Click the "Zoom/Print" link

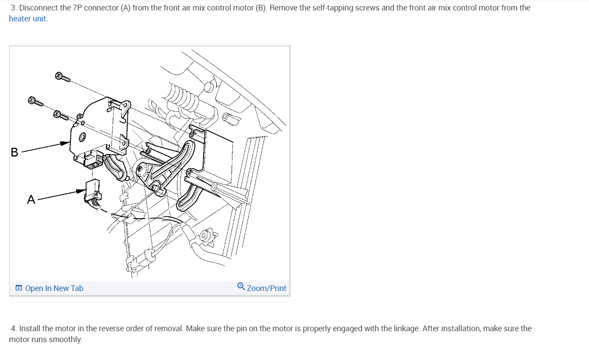267,288
